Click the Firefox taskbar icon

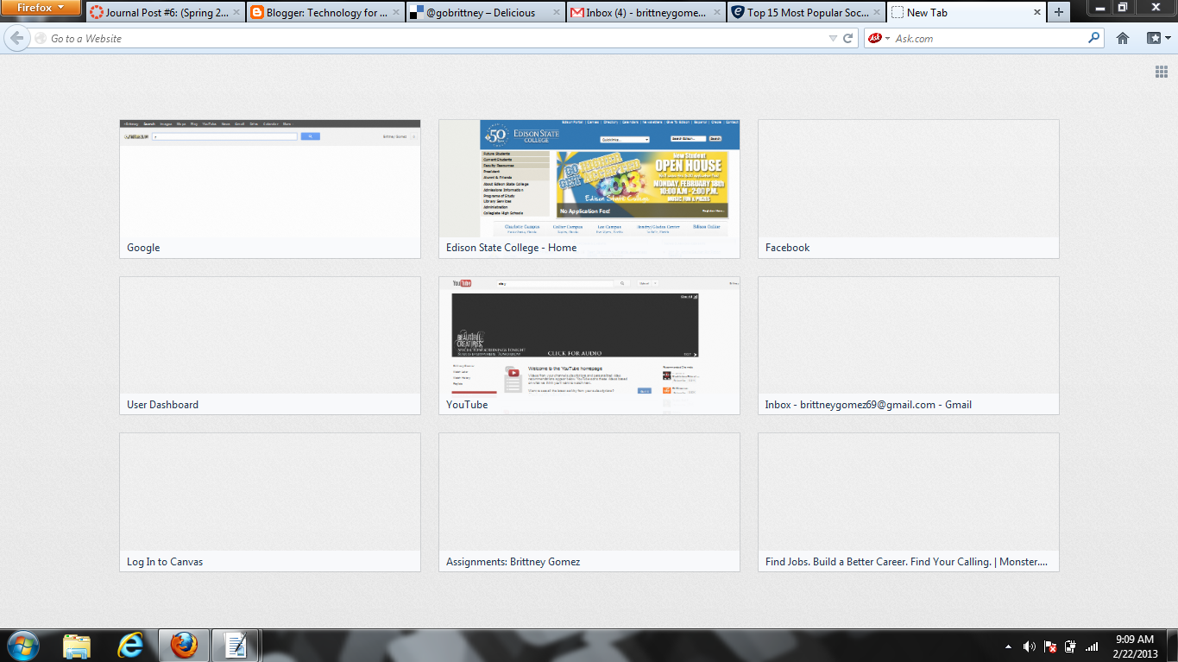[x=184, y=646]
